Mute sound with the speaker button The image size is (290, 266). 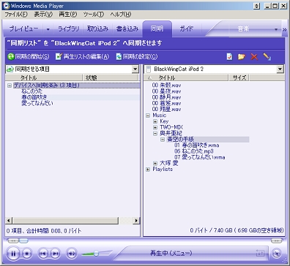[71, 254]
